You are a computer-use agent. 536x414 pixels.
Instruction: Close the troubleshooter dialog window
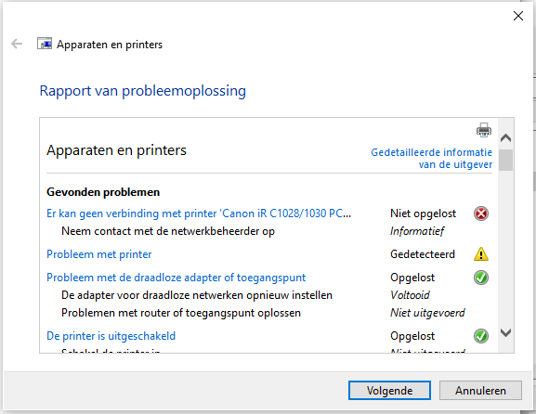pyautogui.click(x=518, y=16)
